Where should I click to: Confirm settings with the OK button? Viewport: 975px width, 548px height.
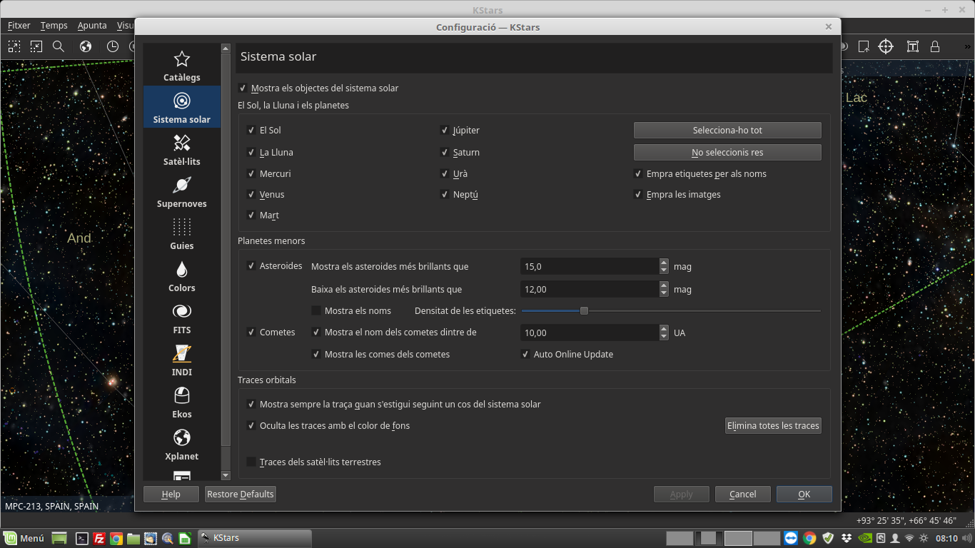(804, 494)
